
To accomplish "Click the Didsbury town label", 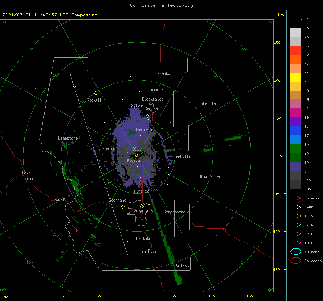I will [x=136, y=160].
